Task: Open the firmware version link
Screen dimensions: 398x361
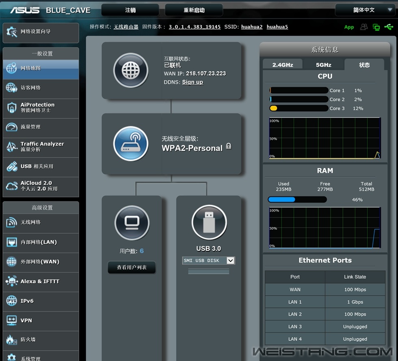Action: click(x=195, y=27)
